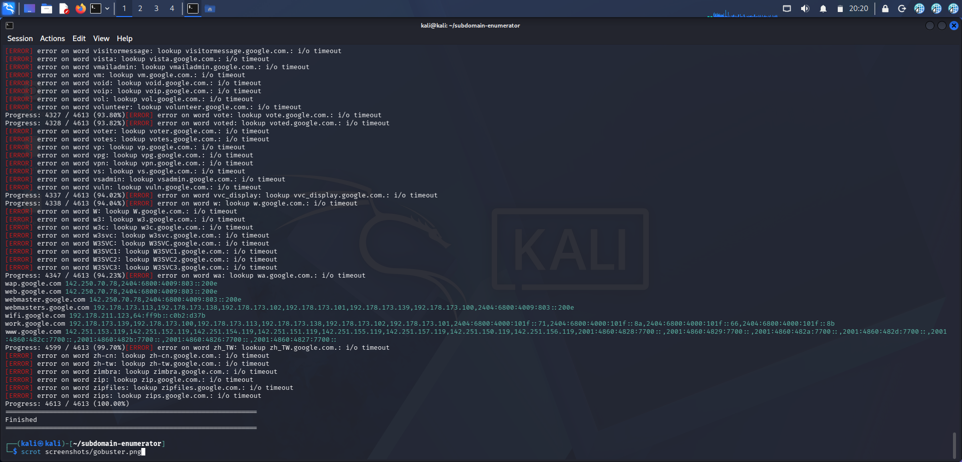The width and height of the screenshot is (962, 462).
Task: Switch to workspace 3
Action: click(156, 9)
